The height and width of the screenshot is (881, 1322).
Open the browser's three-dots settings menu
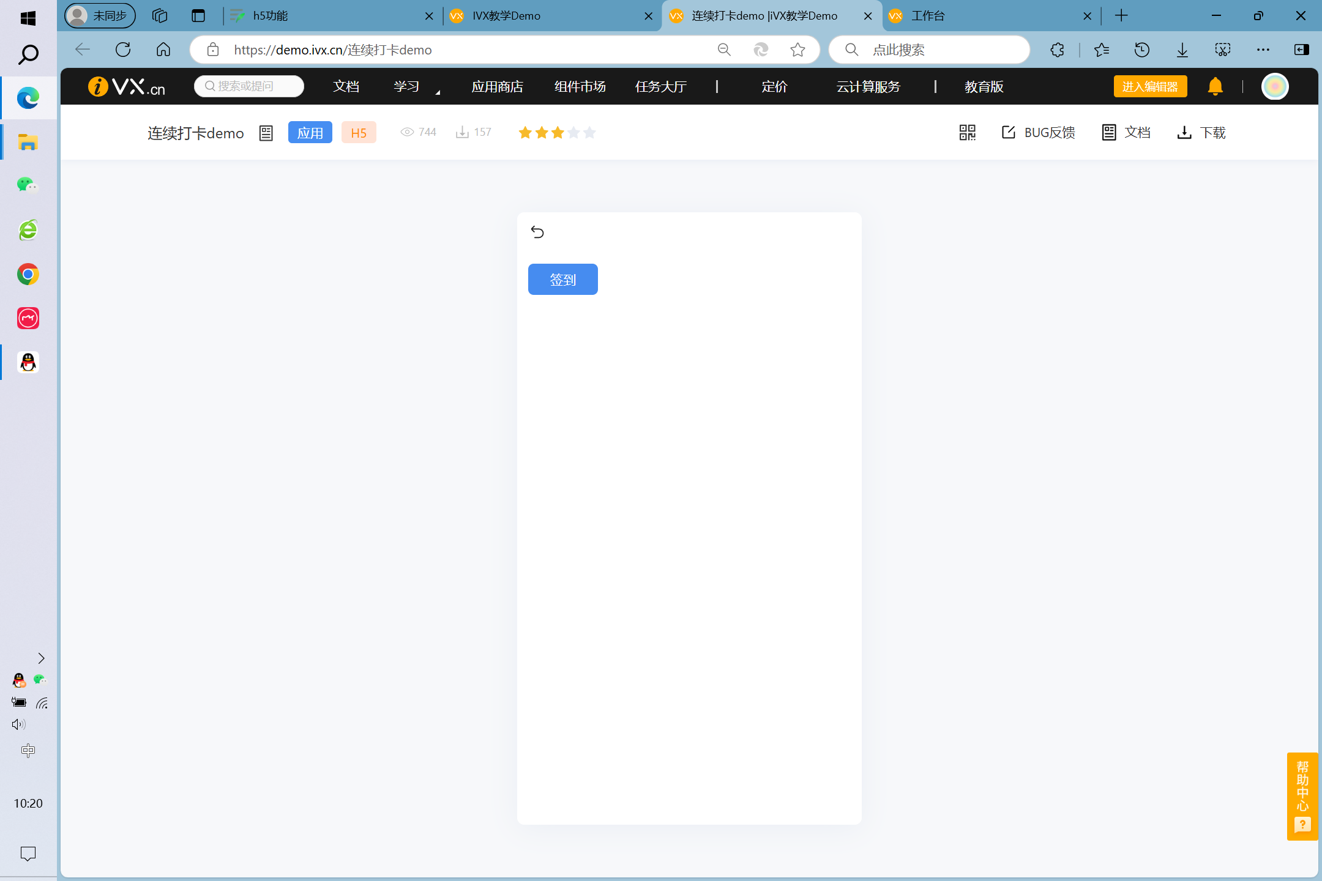1263,50
